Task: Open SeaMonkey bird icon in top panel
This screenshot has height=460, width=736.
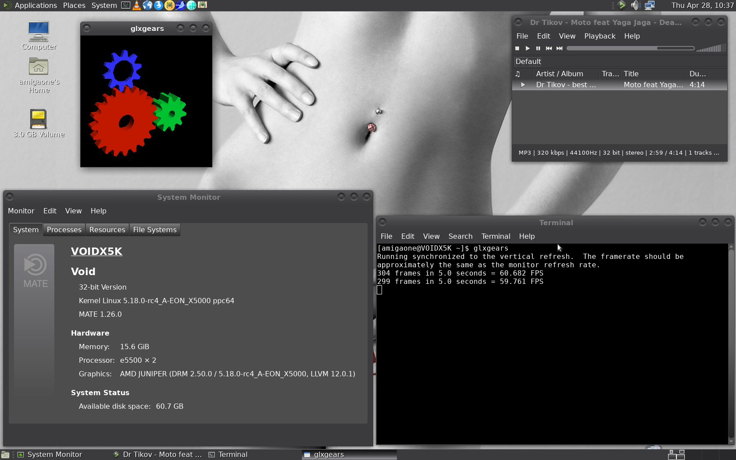Action: point(180,5)
